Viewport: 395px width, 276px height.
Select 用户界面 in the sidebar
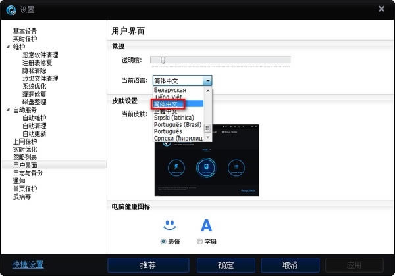[x=25, y=165]
